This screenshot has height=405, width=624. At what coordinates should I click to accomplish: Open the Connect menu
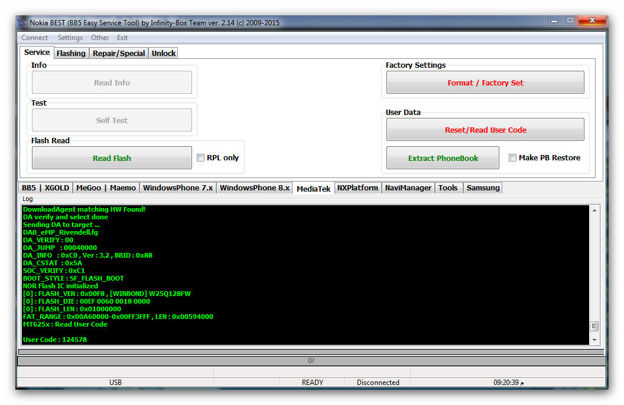click(x=35, y=38)
